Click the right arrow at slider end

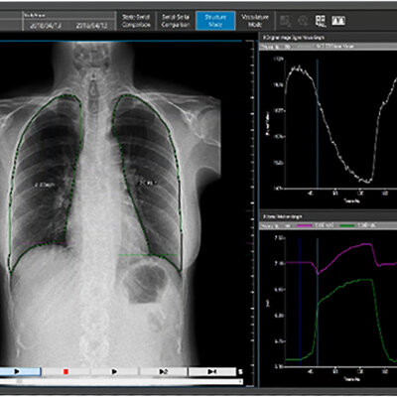coord(240,381)
